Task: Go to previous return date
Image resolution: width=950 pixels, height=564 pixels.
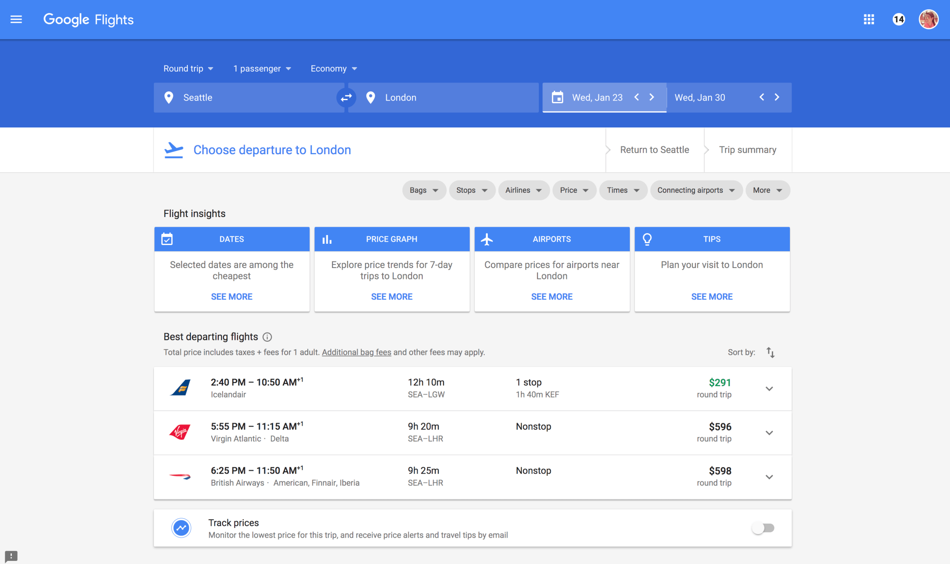Action: tap(762, 97)
